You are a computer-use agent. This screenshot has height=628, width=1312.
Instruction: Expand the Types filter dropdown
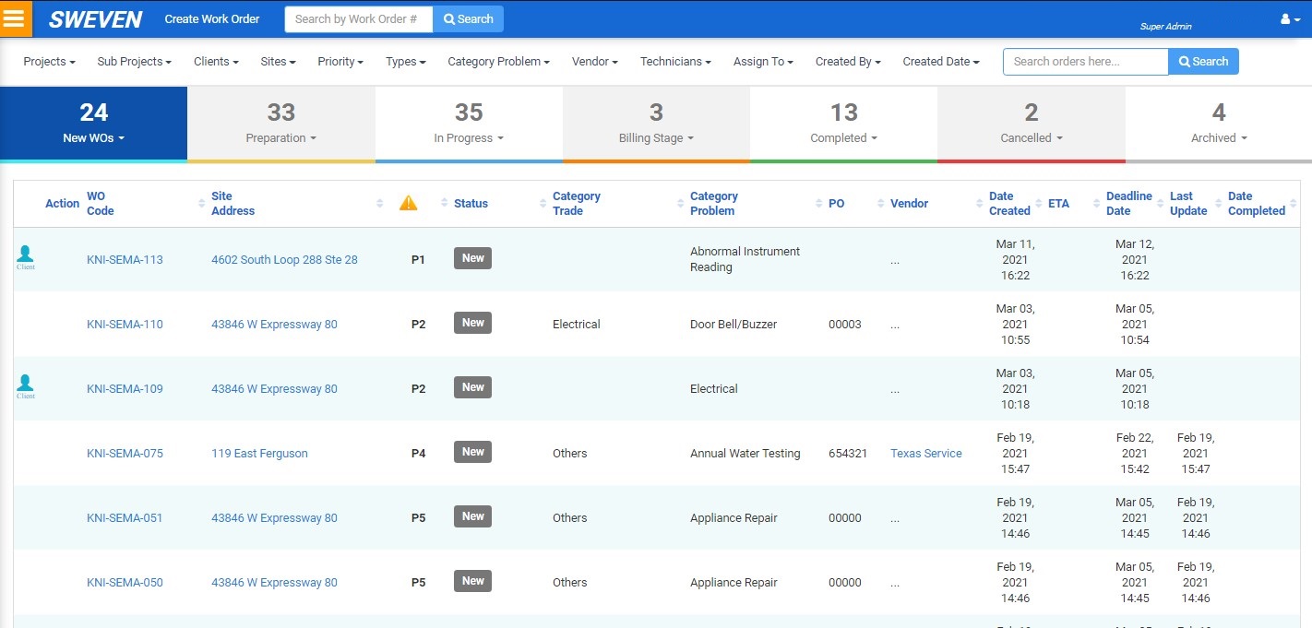(405, 62)
